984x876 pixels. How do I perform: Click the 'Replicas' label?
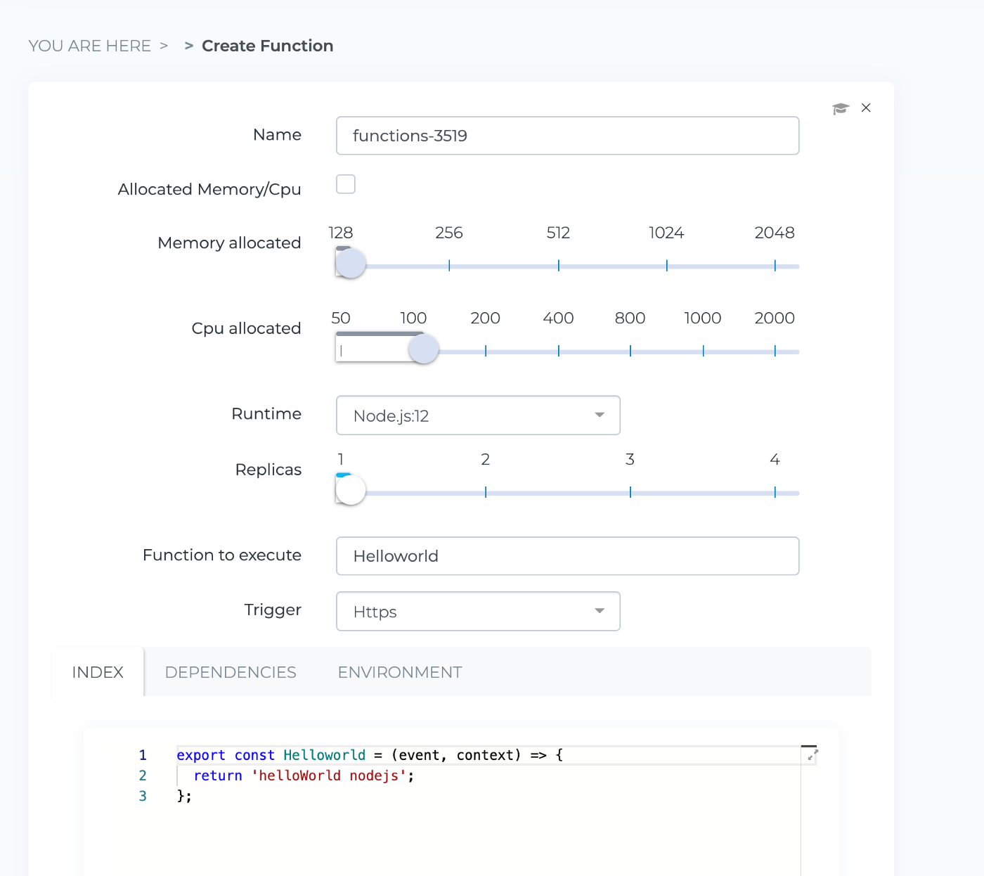268,470
